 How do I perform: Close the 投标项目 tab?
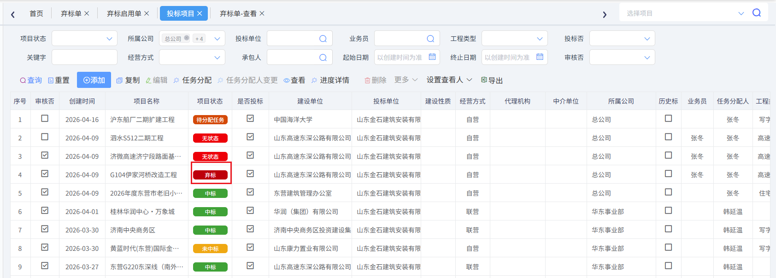(x=200, y=13)
